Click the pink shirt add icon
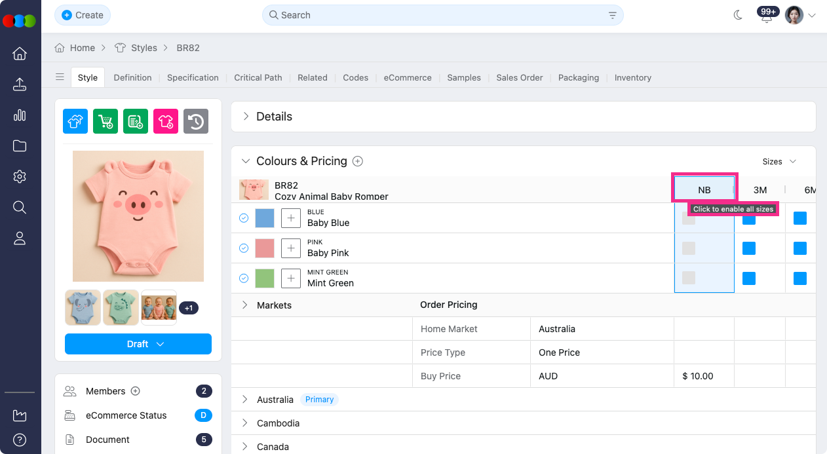The width and height of the screenshot is (827, 454). pos(166,121)
